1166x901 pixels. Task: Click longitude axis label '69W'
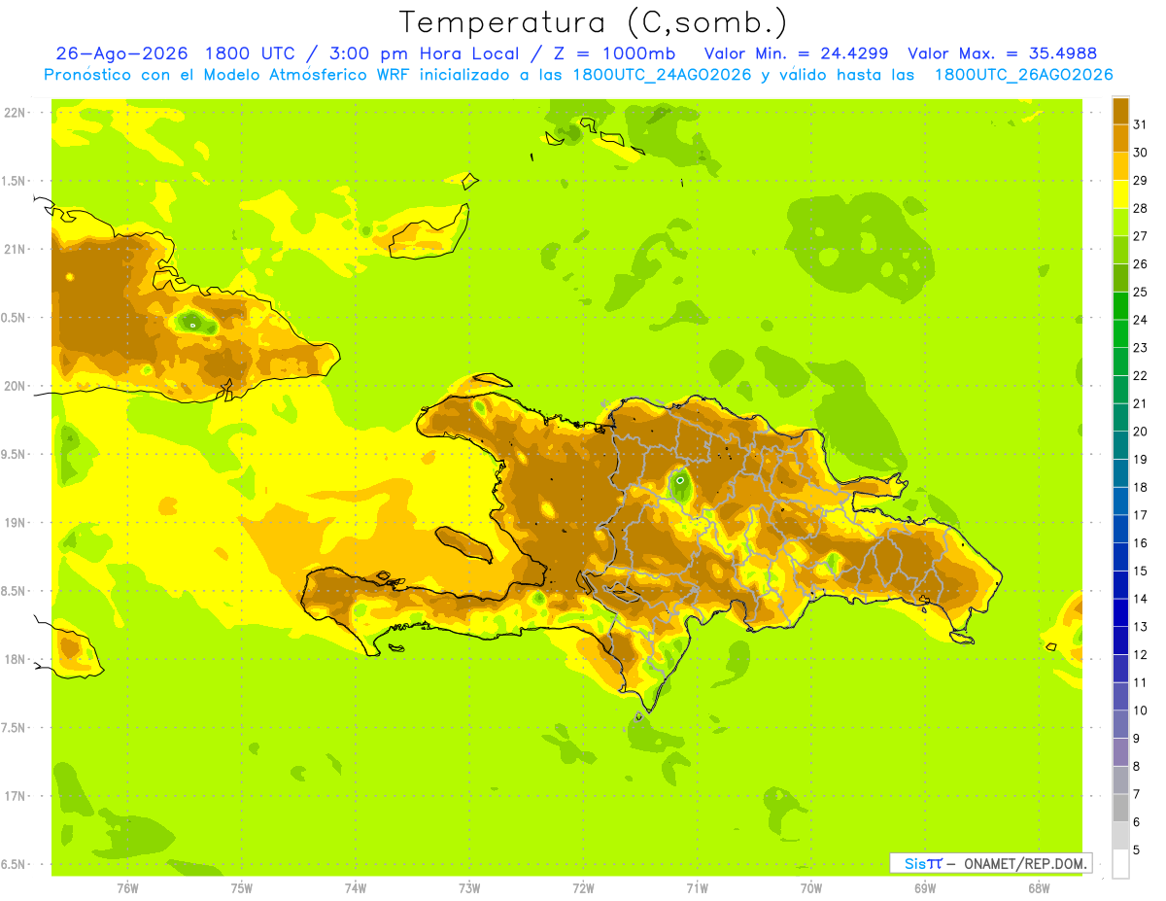pos(925,888)
